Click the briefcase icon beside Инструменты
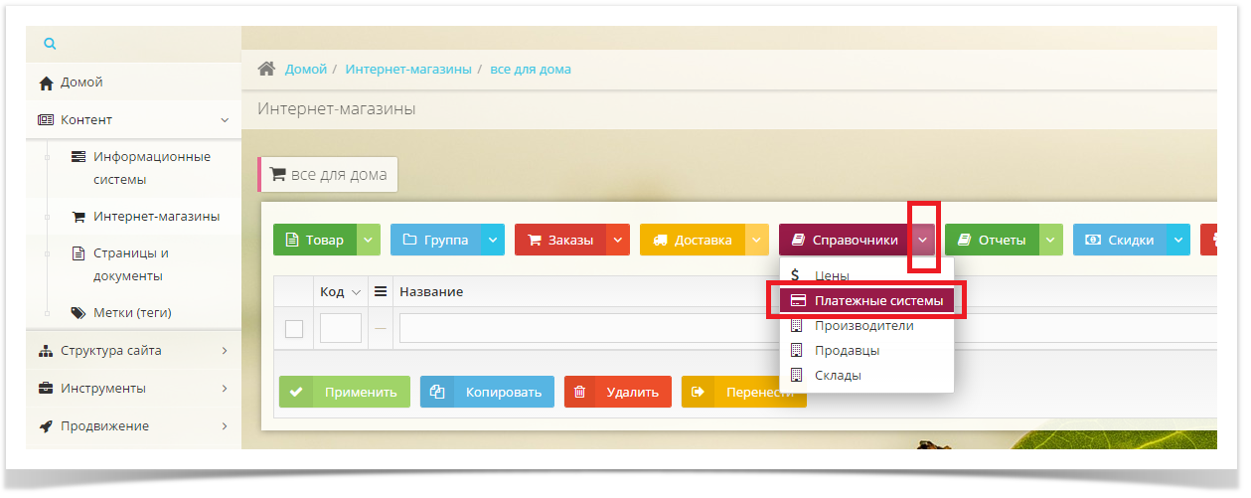1251x498 pixels. coord(46,389)
